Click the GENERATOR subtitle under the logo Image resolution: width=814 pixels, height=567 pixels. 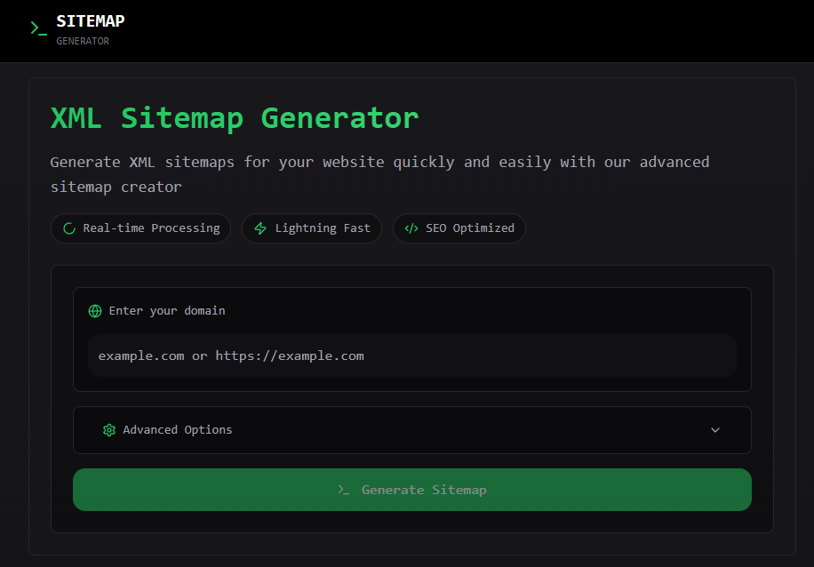point(83,41)
